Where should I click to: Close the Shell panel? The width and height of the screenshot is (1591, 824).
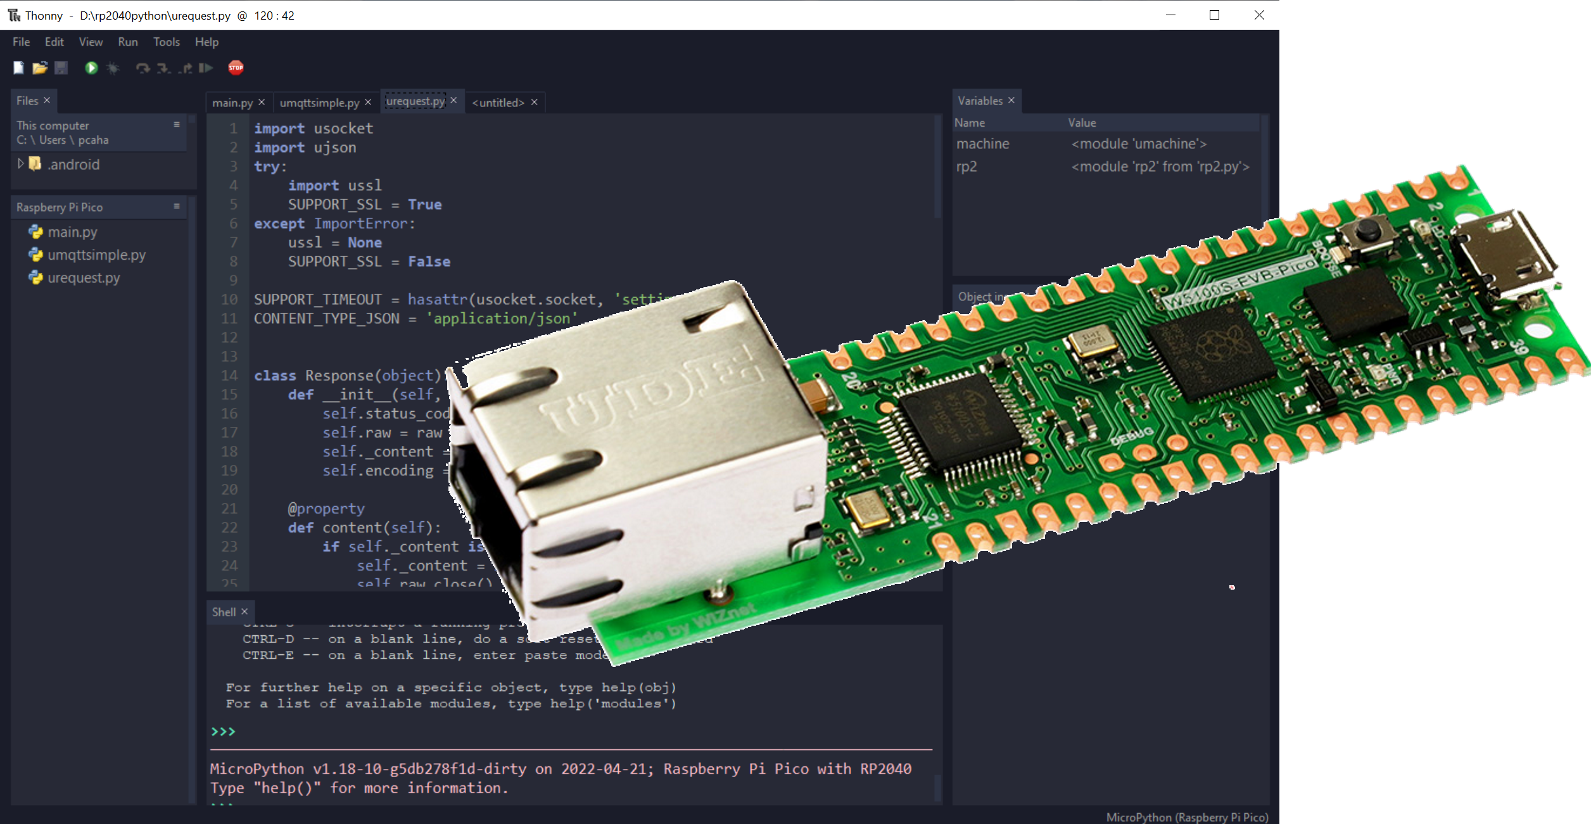[244, 611]
